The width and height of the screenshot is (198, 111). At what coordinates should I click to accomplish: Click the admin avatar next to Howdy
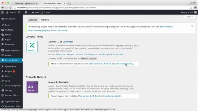pyautogui.click(x=195, y=12)
